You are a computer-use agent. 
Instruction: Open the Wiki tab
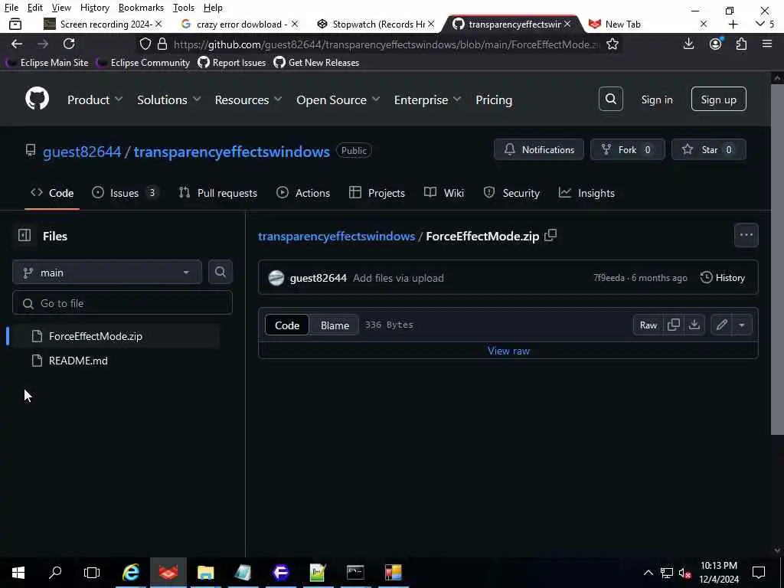pos(444,192)
